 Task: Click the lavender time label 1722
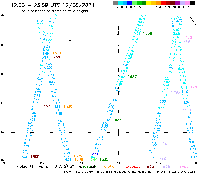coord(162,158)
